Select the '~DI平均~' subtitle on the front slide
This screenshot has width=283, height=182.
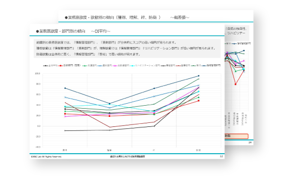101,31
